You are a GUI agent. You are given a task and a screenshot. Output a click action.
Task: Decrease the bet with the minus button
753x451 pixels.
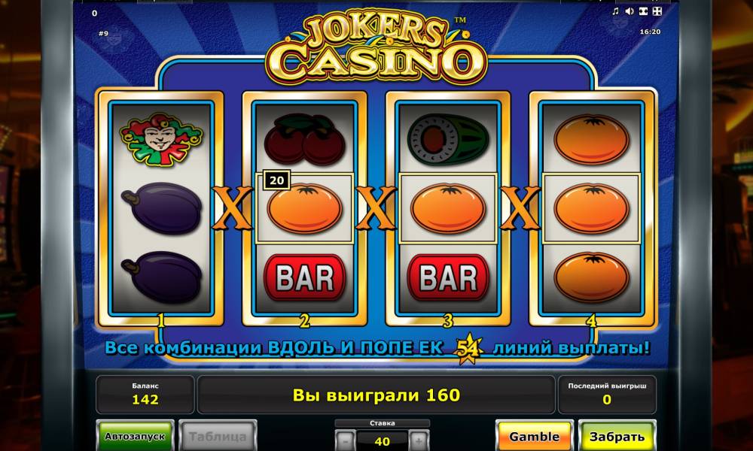[x=345, y=440]
